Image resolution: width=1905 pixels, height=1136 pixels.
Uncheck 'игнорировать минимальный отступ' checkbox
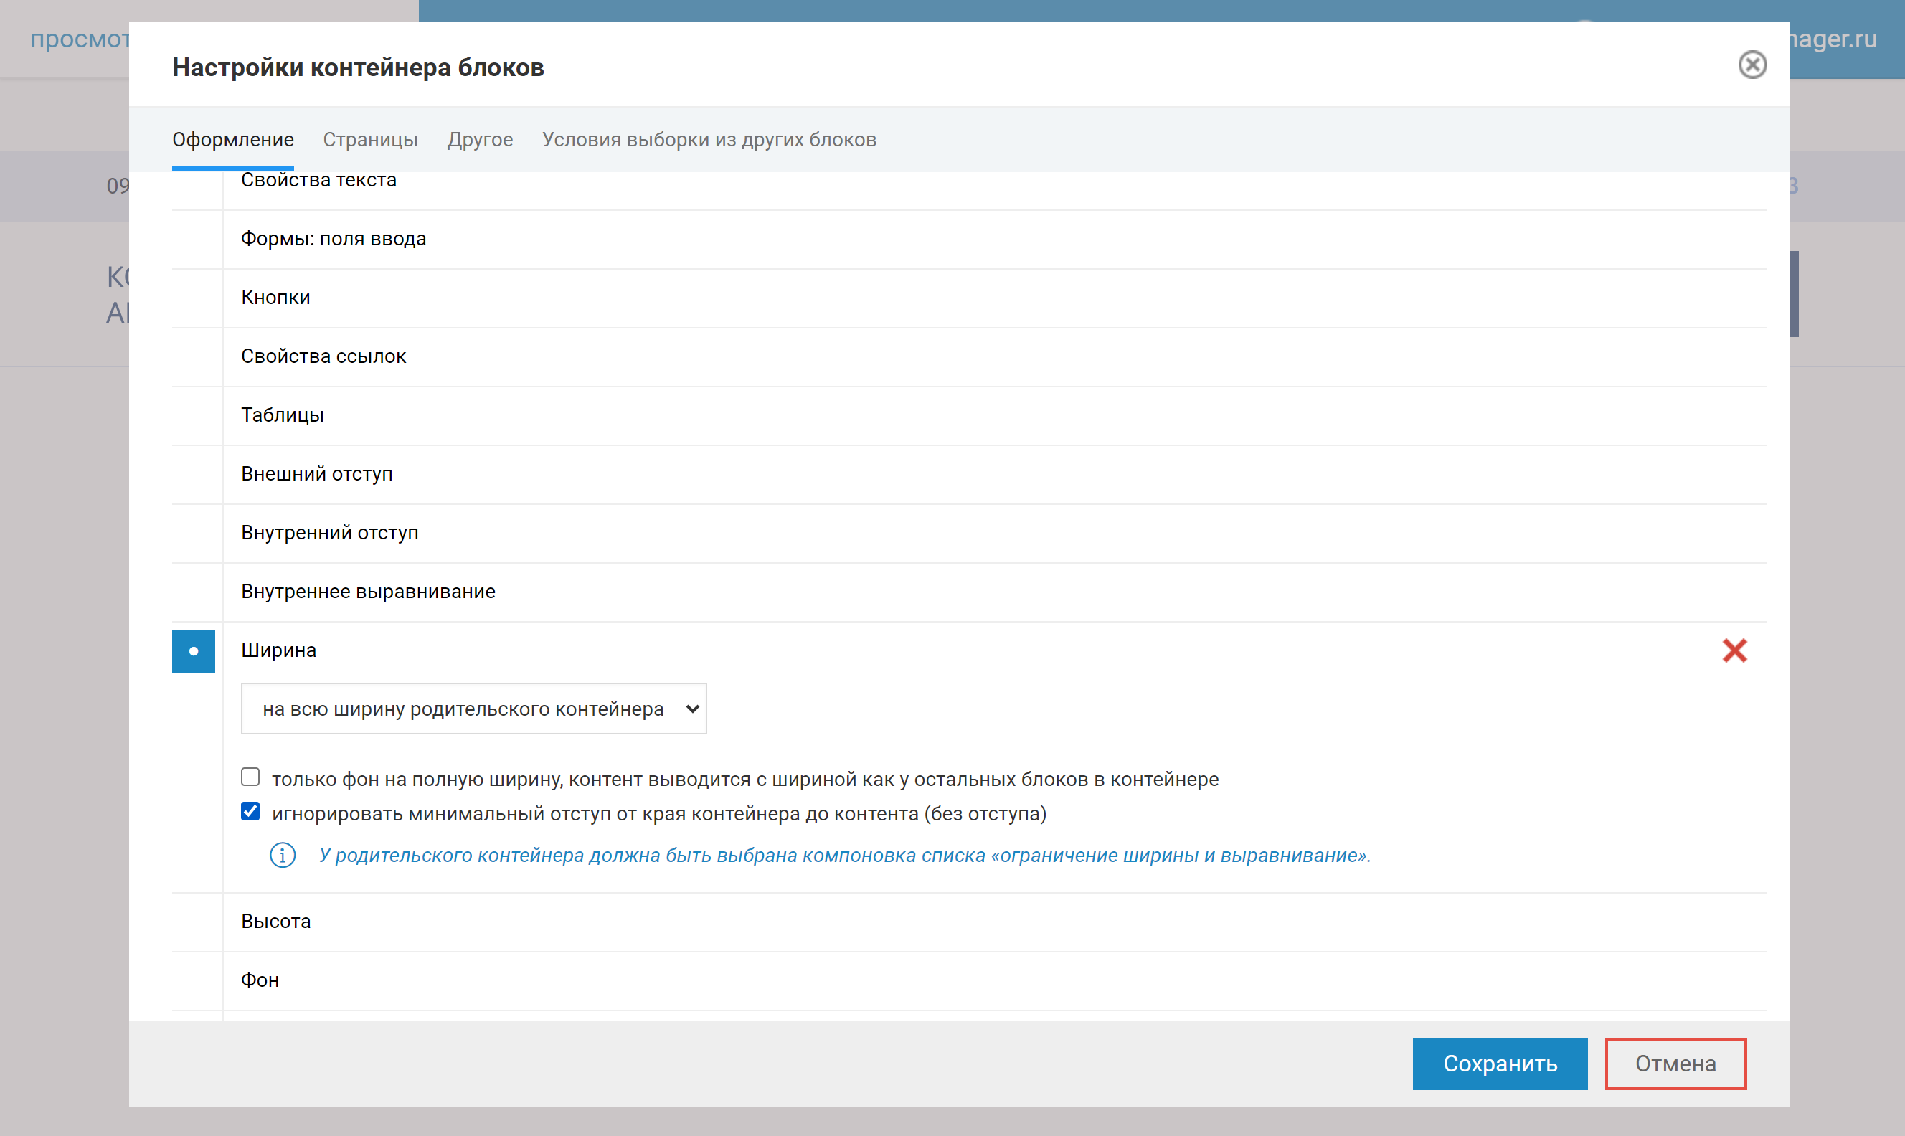(x=250, y=811)
